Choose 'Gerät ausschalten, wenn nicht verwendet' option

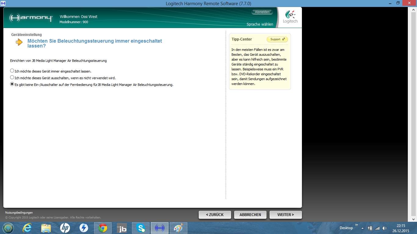click(12, 78)
